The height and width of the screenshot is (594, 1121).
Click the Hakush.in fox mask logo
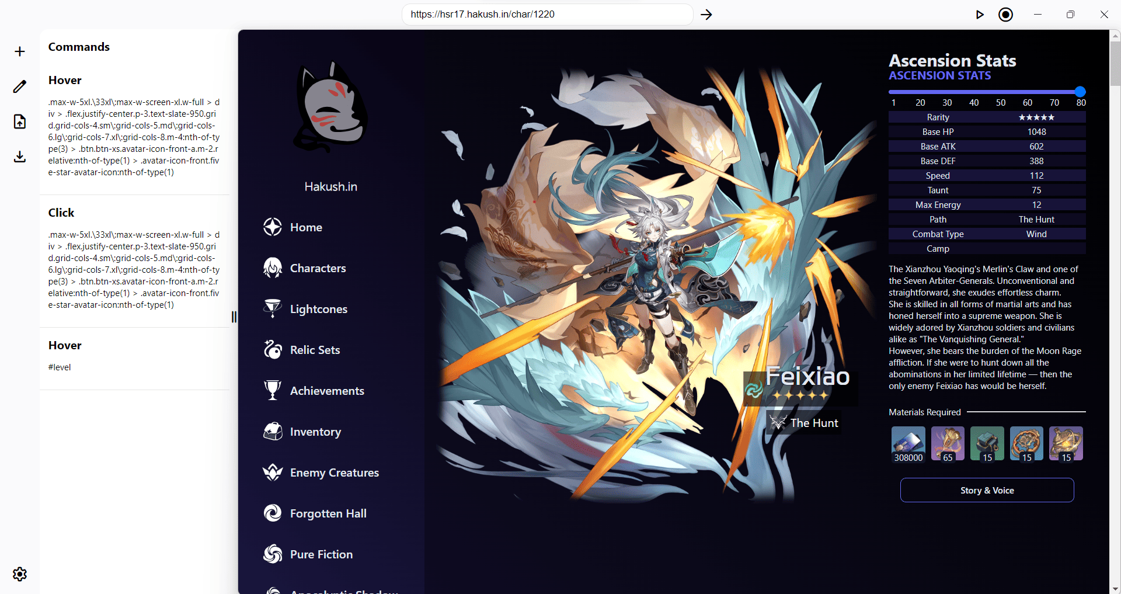(331, 107)
